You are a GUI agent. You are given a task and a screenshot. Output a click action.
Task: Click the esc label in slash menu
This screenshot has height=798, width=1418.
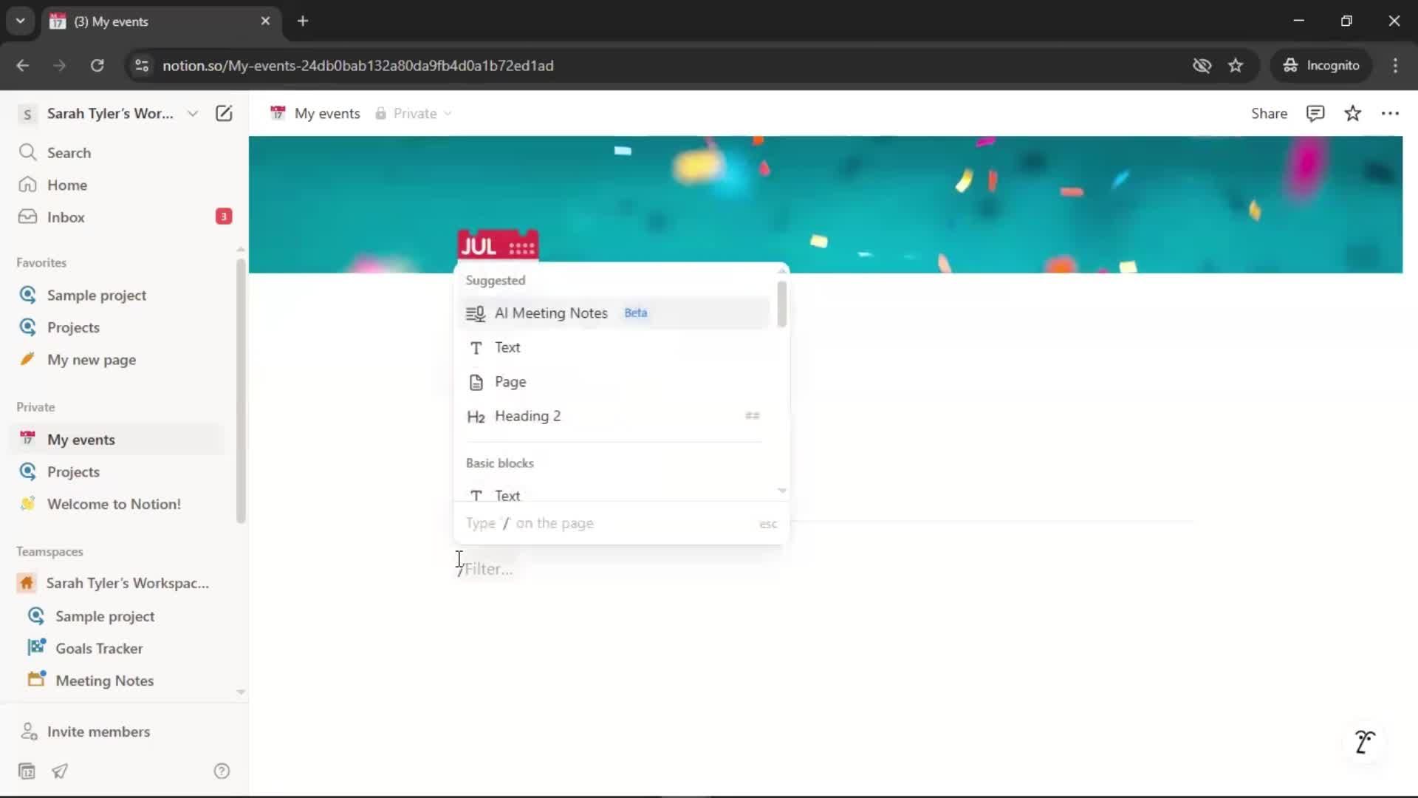pos(768,524)
